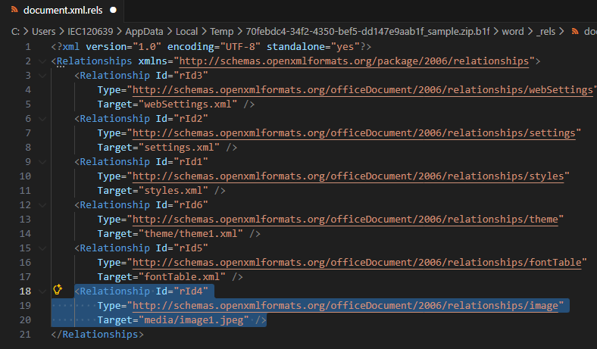Screen dimensions: 597x349
Task: Collapse the rId1 Relationship fold arrow
Action: tap(42, 162)
